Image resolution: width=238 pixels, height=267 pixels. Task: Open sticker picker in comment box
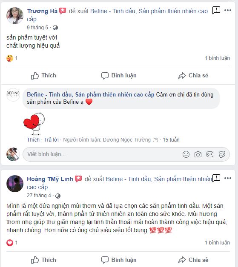(x=222, y=154)
